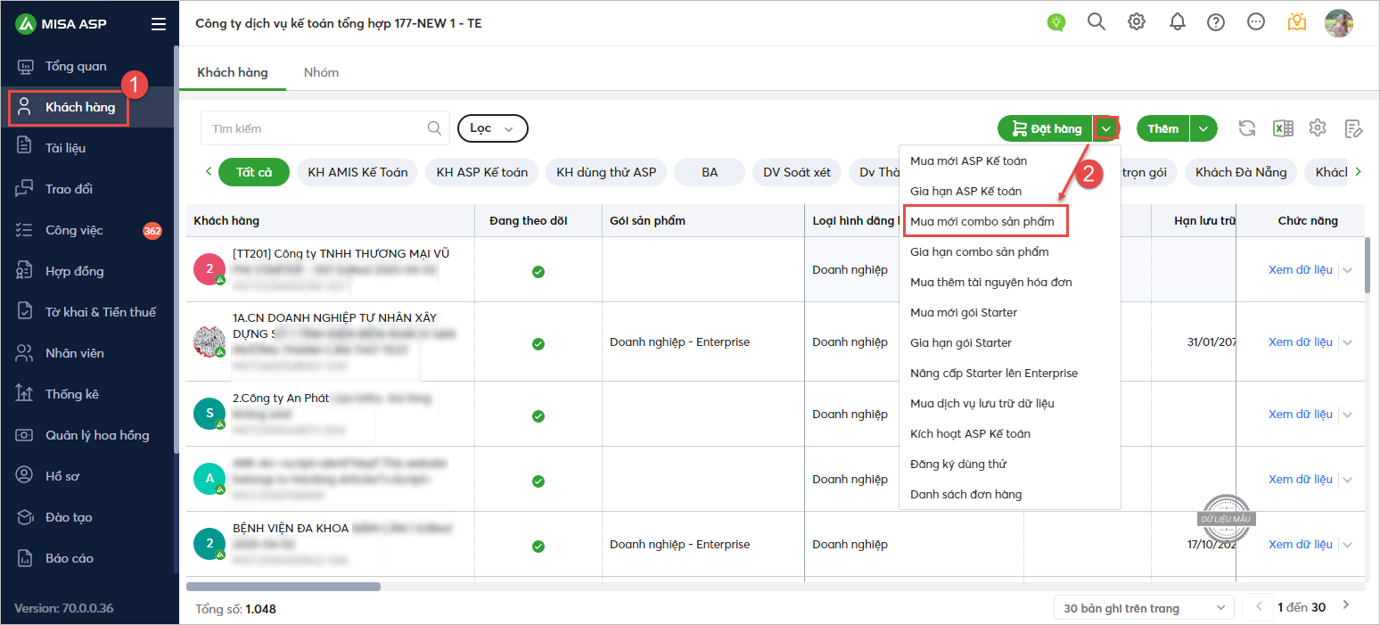Expand the Thêm dropdown arrow
This screenshot has height=625, width=1380.
pyautogui.click(x=1203, y=128)
